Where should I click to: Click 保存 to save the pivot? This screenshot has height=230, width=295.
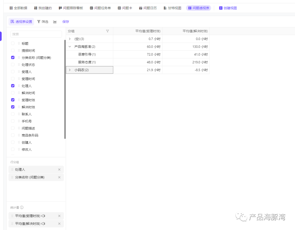point(66,22)
